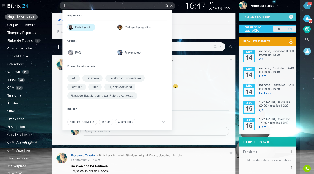The image size is (314, 174).
Task: Open the help question mark icon
Action: coord(307,6)
